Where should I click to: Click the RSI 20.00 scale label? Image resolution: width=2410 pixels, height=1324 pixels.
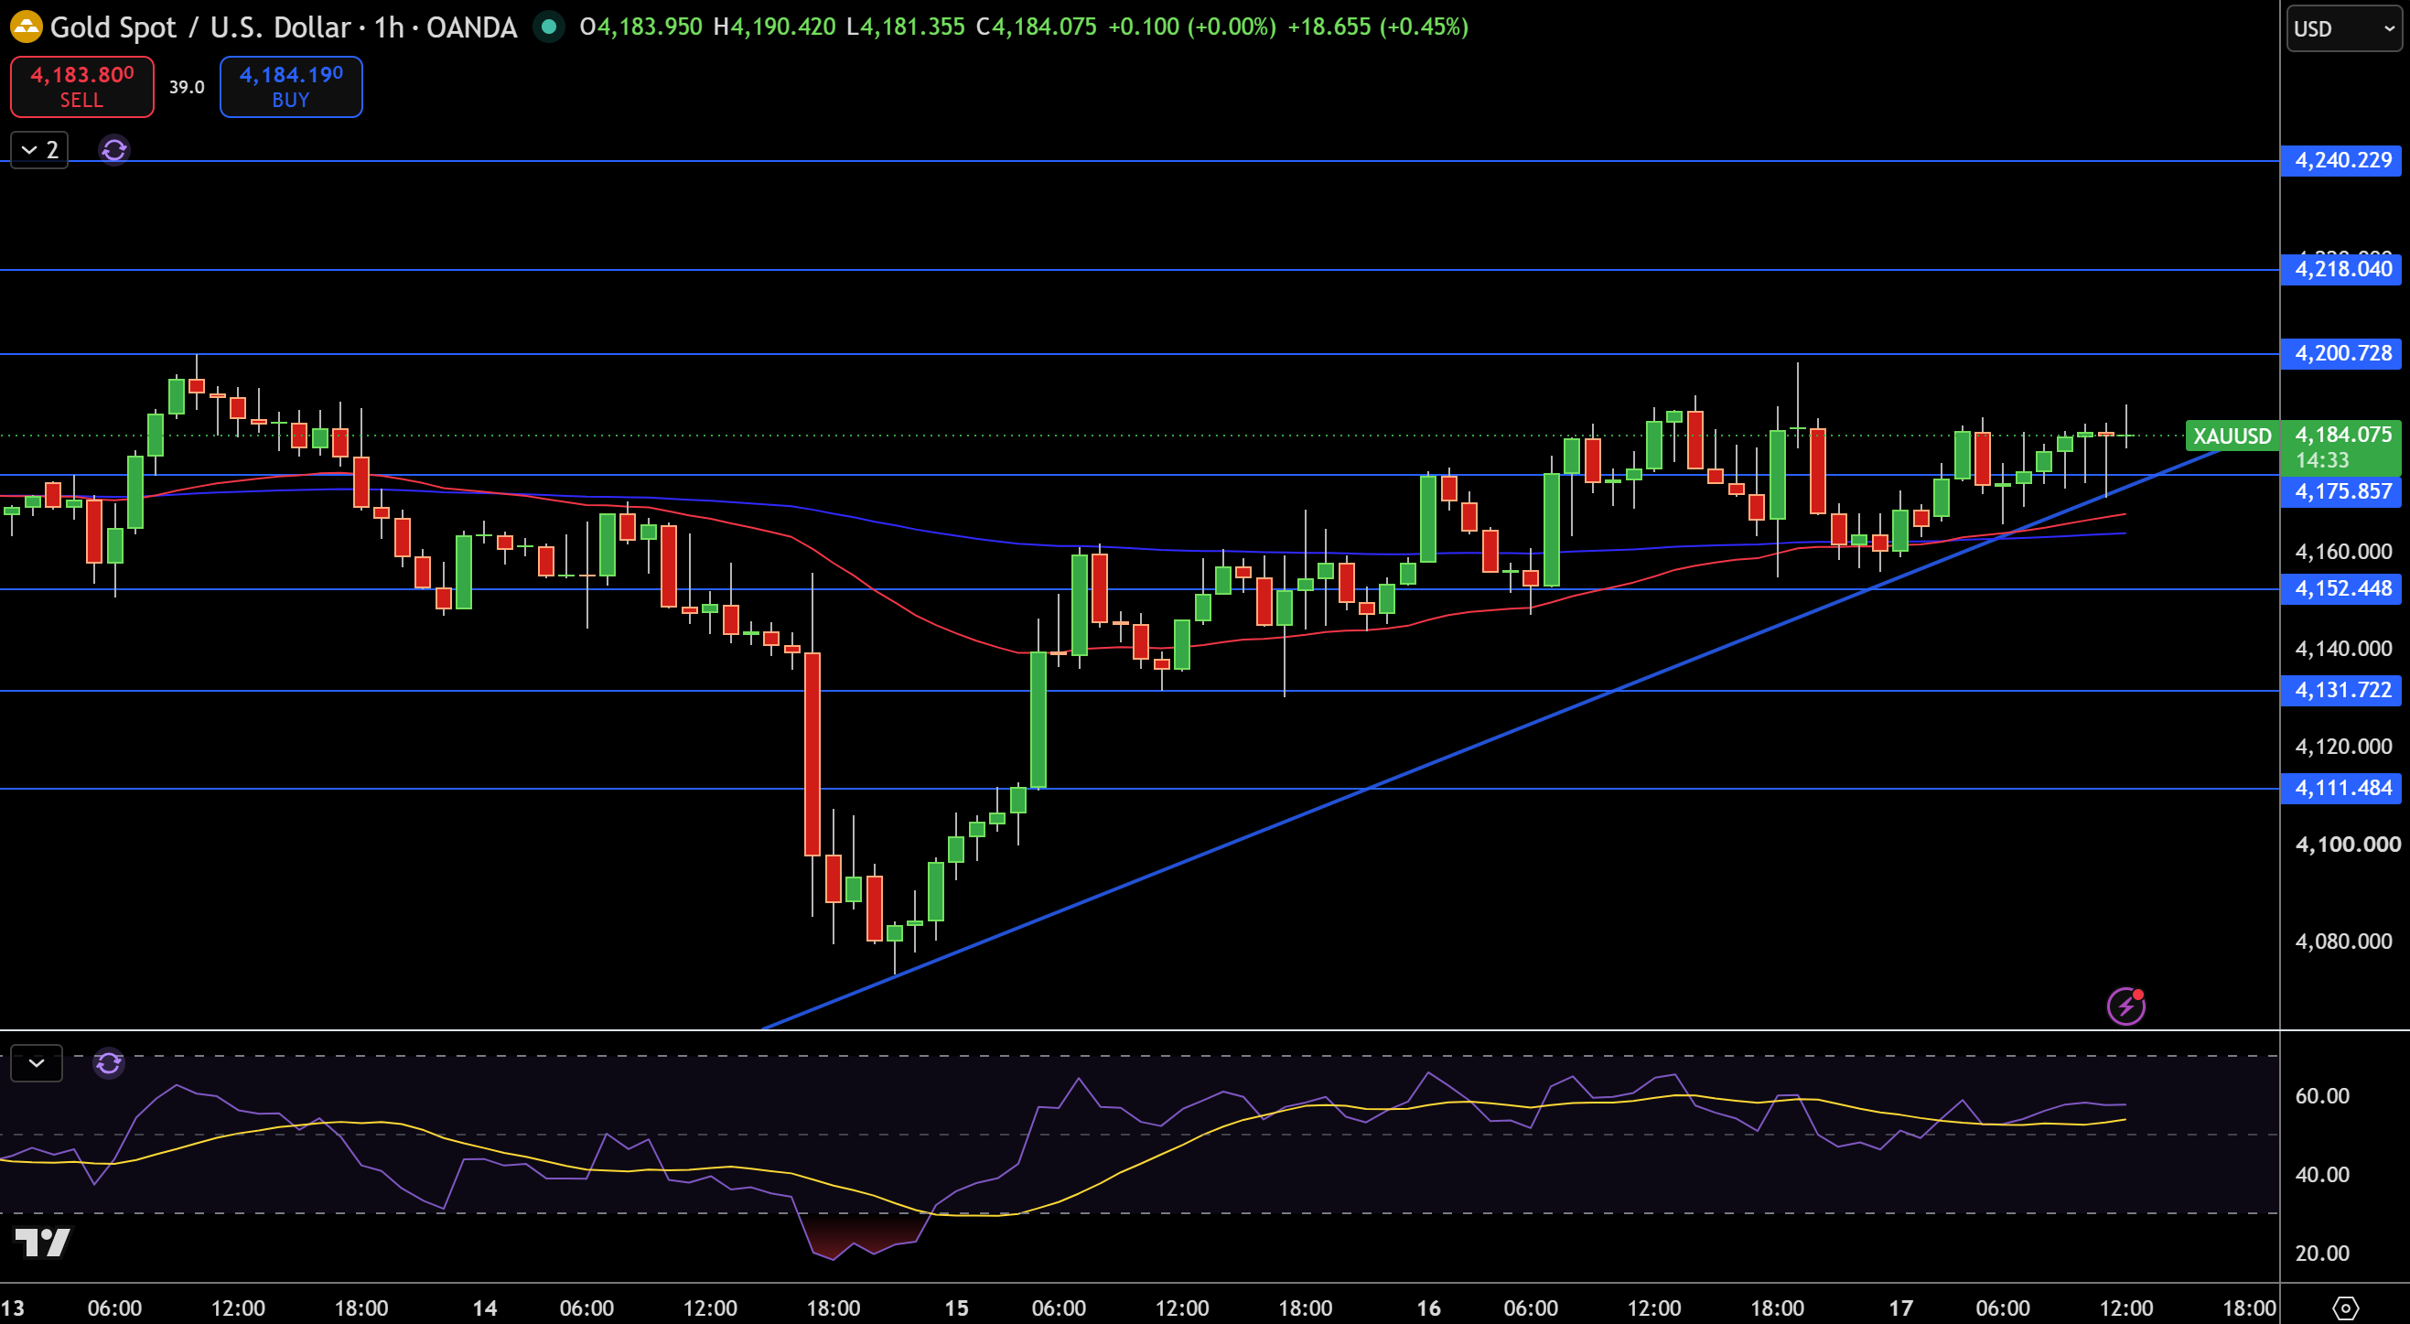(x=2322, y=1253)
